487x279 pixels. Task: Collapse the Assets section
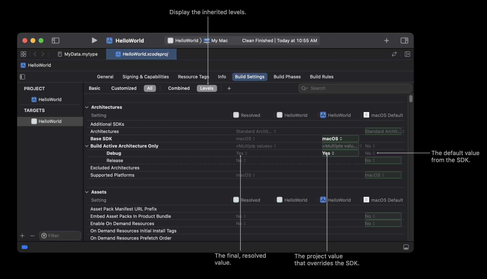pos(87,192)
